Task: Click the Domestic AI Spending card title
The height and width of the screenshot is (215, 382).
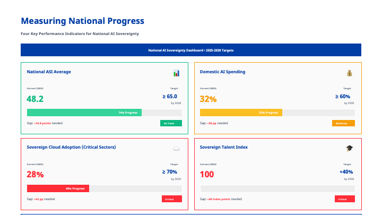Action: tap(222, 72)
